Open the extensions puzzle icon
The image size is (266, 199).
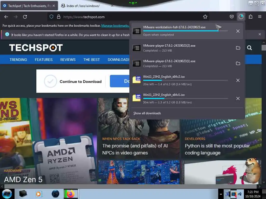pyautogui.click(x=250, y=17)
